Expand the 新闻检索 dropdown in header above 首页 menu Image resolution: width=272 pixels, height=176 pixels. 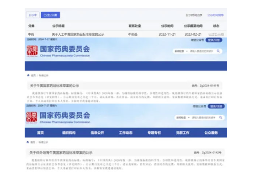point(183,117)
